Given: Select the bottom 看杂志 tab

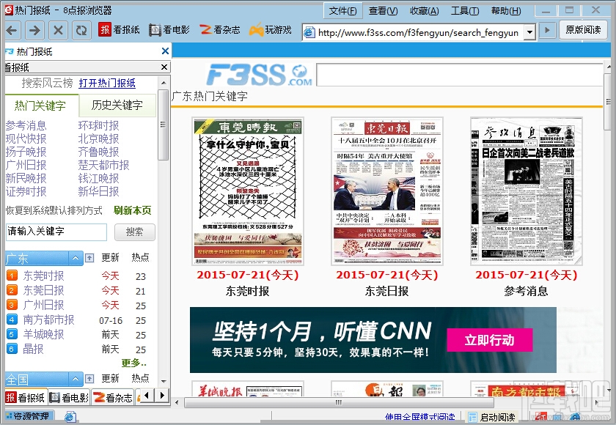Looking at the screenshot, I should click(x=114, y=398).
